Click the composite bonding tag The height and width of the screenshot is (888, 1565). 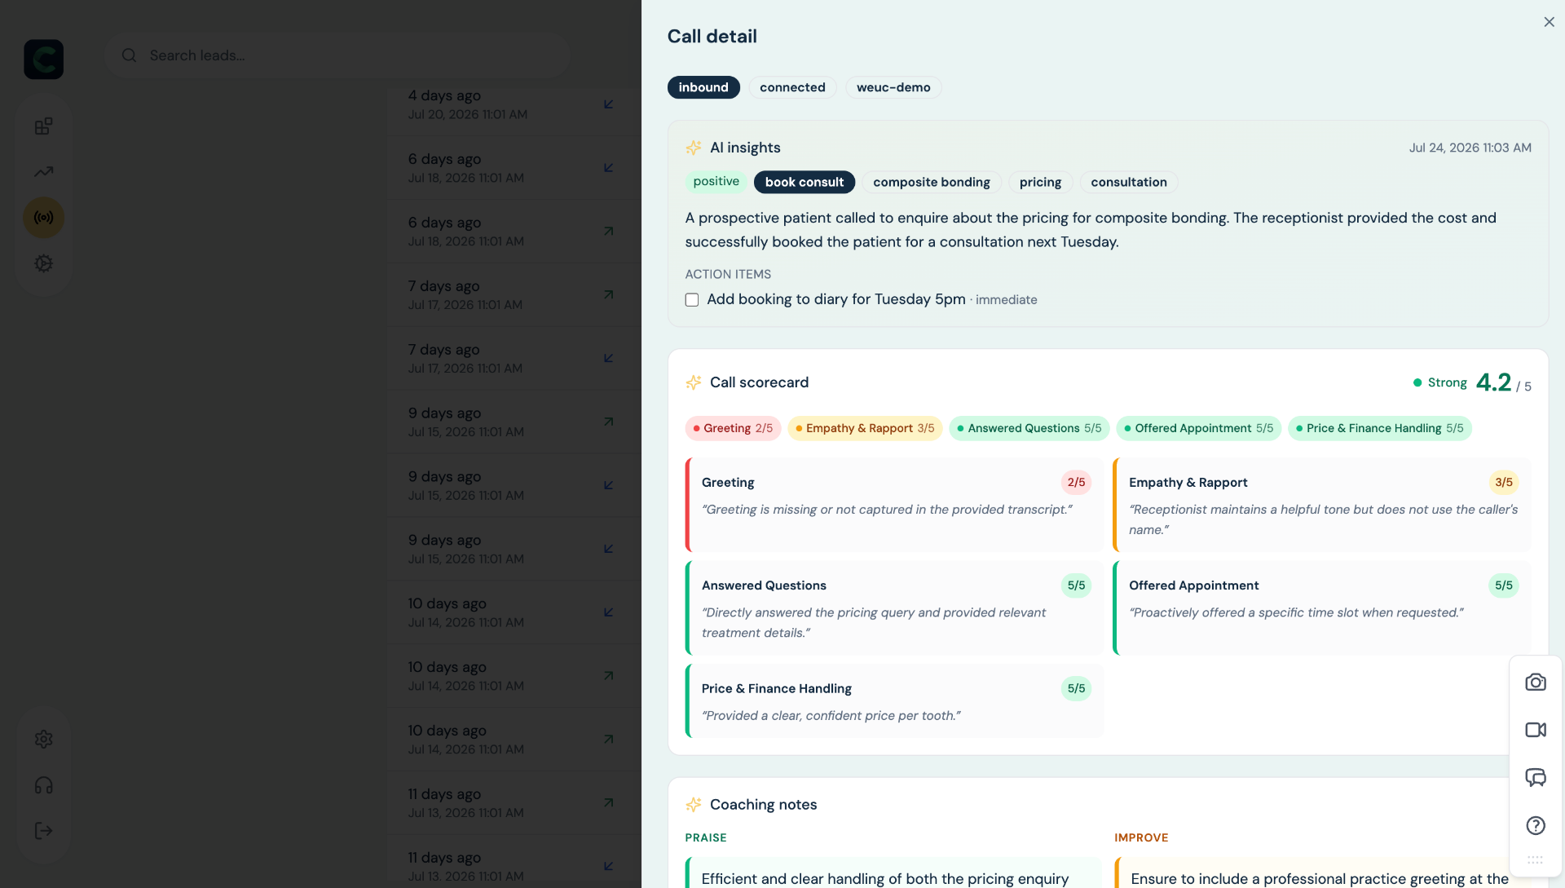tap(932, 182)
